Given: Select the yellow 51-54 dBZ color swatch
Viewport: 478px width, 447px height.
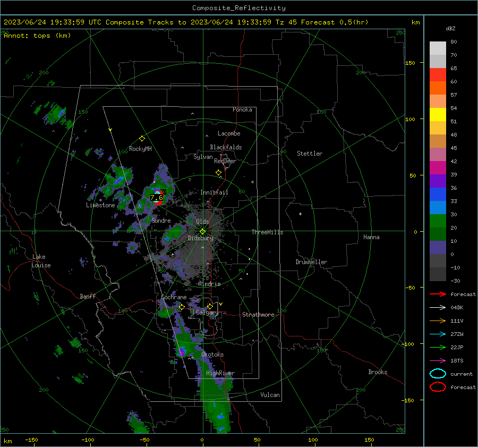Looking at the screenshot, I should tap(438, 115).
